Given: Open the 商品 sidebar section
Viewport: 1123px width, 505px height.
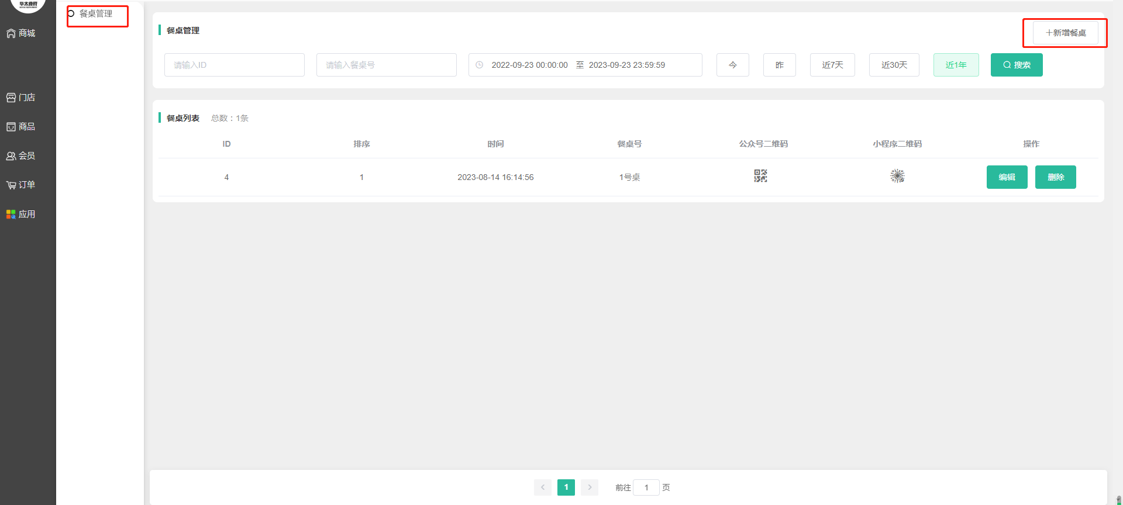Looking at the screenshot, I should pos(21,127).
